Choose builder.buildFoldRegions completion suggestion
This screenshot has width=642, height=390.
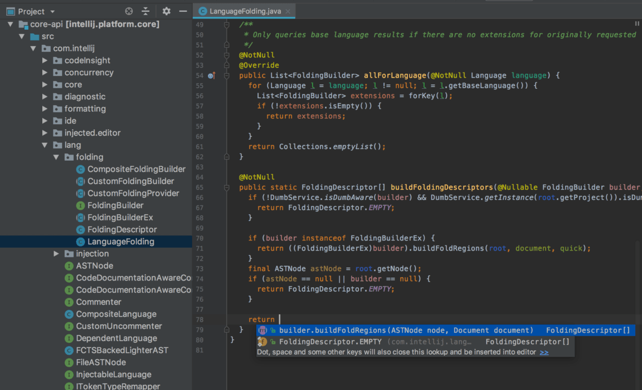(445, 330)
